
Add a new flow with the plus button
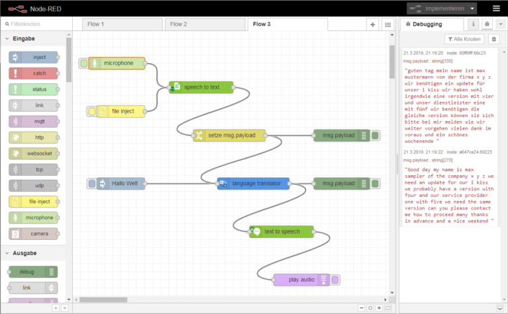(x=372, y=24)
